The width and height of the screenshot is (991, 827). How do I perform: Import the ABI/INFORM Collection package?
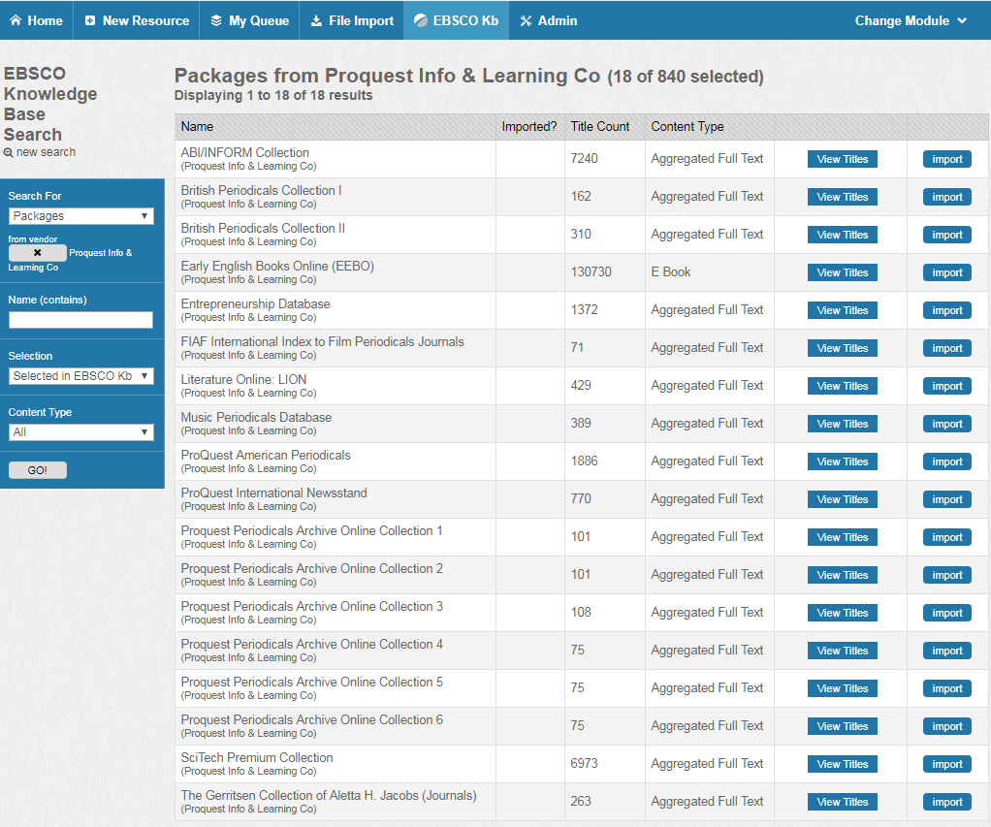coord(946,159)
